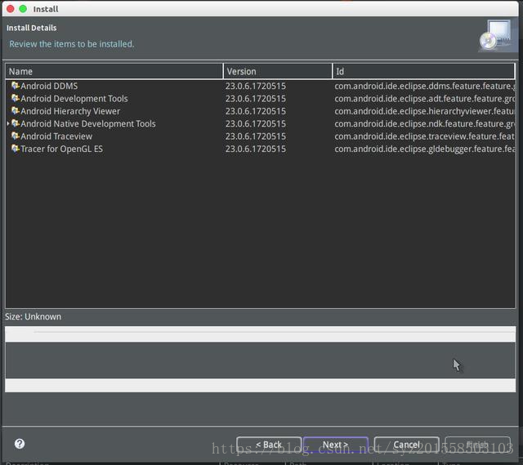
Task: Cancel the installation dialog
Action: coord(407,445)
